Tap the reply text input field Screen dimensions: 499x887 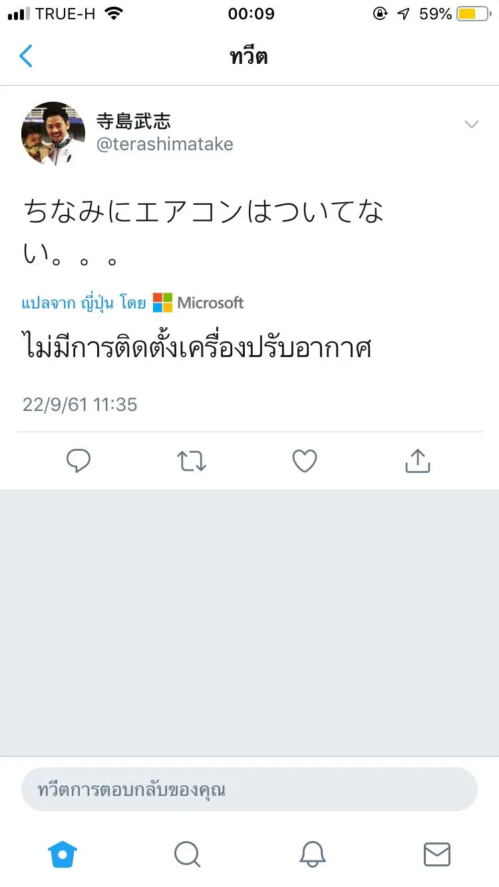[249, 789]
